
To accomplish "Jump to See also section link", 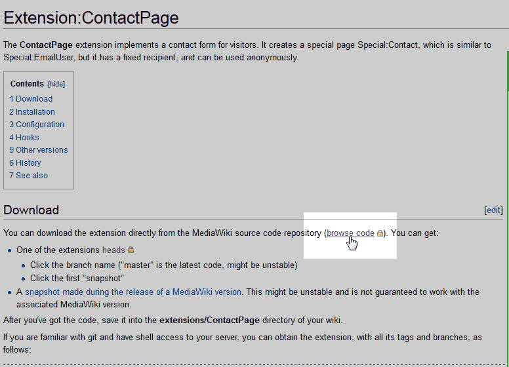I will 28,176.
